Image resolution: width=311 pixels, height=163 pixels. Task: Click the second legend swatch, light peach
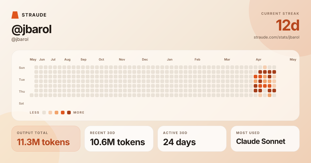click(x=50, y=113)
